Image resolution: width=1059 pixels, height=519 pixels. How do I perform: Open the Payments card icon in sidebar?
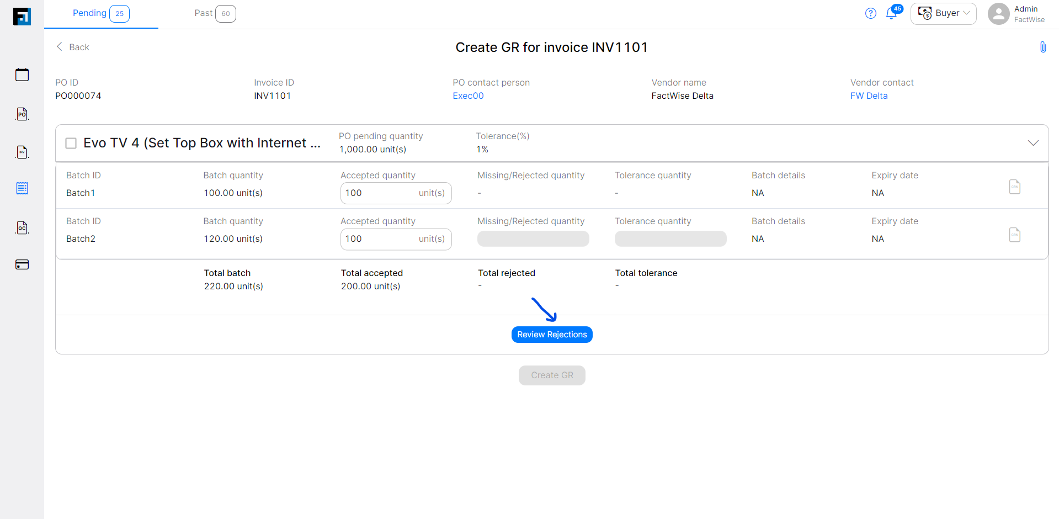click(22, 264)
